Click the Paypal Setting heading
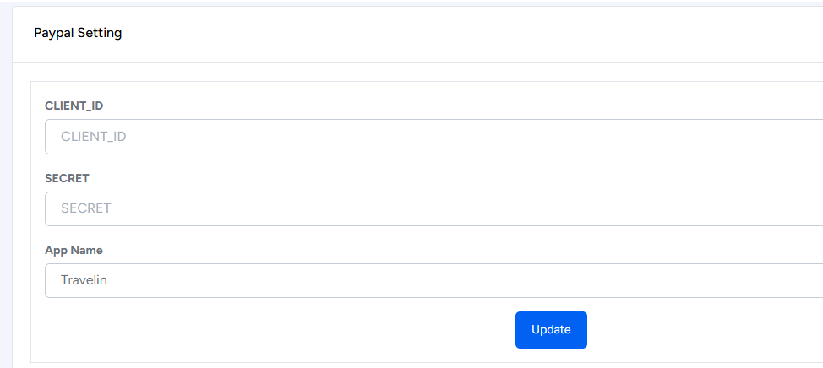The width and height of the screenshot is (823, 368). click(78, 33)
